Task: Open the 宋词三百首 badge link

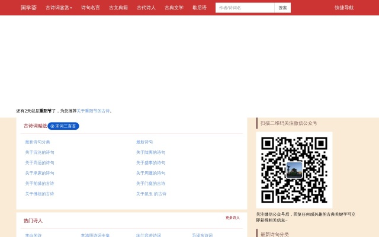Action: (63, 126)
